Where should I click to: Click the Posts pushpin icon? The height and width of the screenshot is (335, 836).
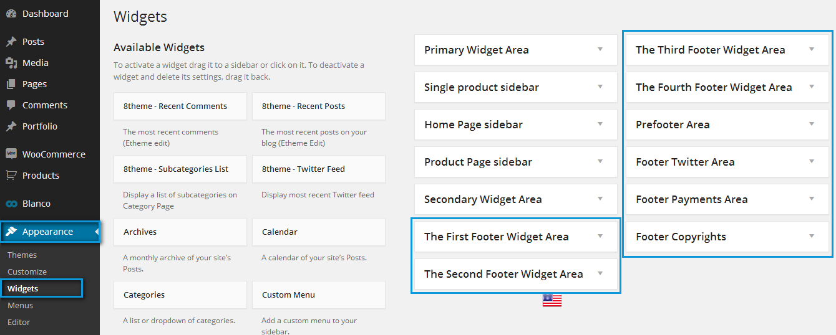11,42
